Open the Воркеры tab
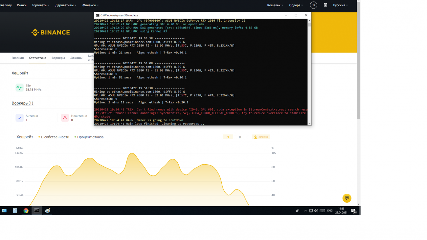The image size is (427, 240). click(x=58, y=58)
